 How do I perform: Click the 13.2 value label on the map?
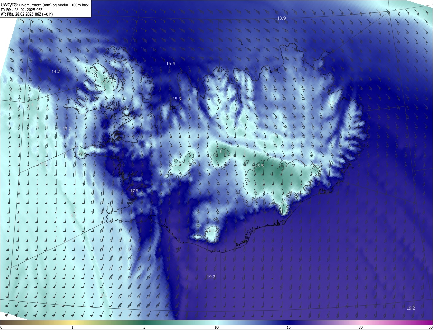click(x=67, y=129)
